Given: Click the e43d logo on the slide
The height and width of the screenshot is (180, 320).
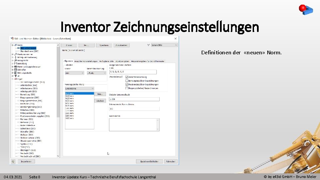Looking at the screenshot, I should [306, 10].
